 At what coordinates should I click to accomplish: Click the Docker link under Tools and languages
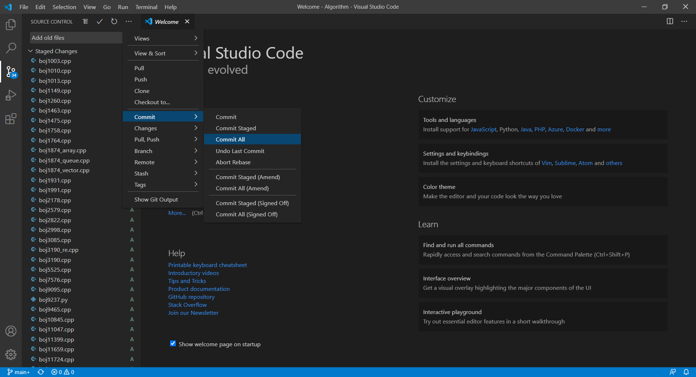[575, 129]
